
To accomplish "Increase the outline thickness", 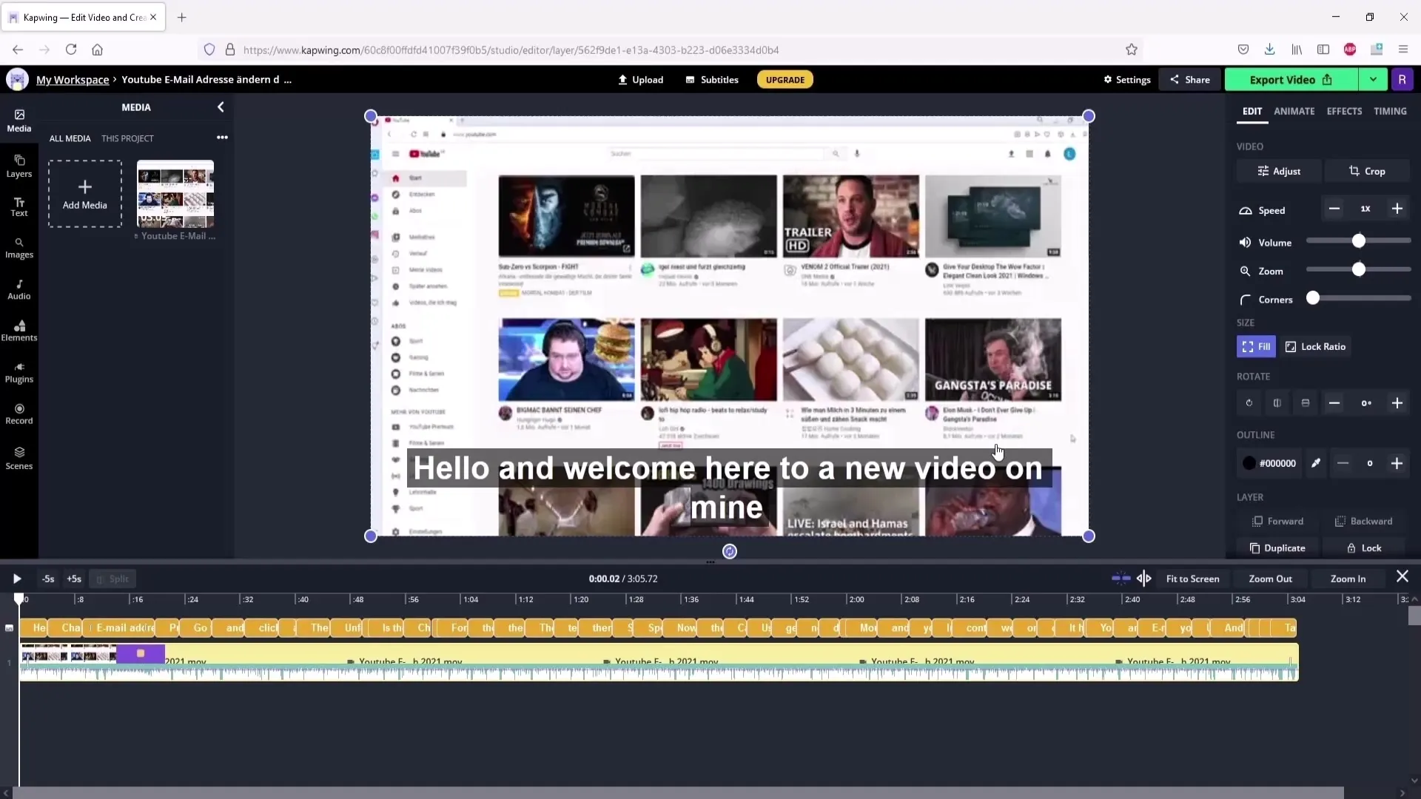I will (x=1397, y=463).
